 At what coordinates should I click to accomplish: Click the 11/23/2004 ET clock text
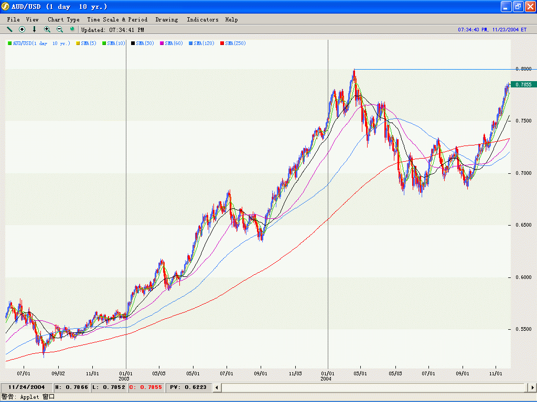point(492,30)
